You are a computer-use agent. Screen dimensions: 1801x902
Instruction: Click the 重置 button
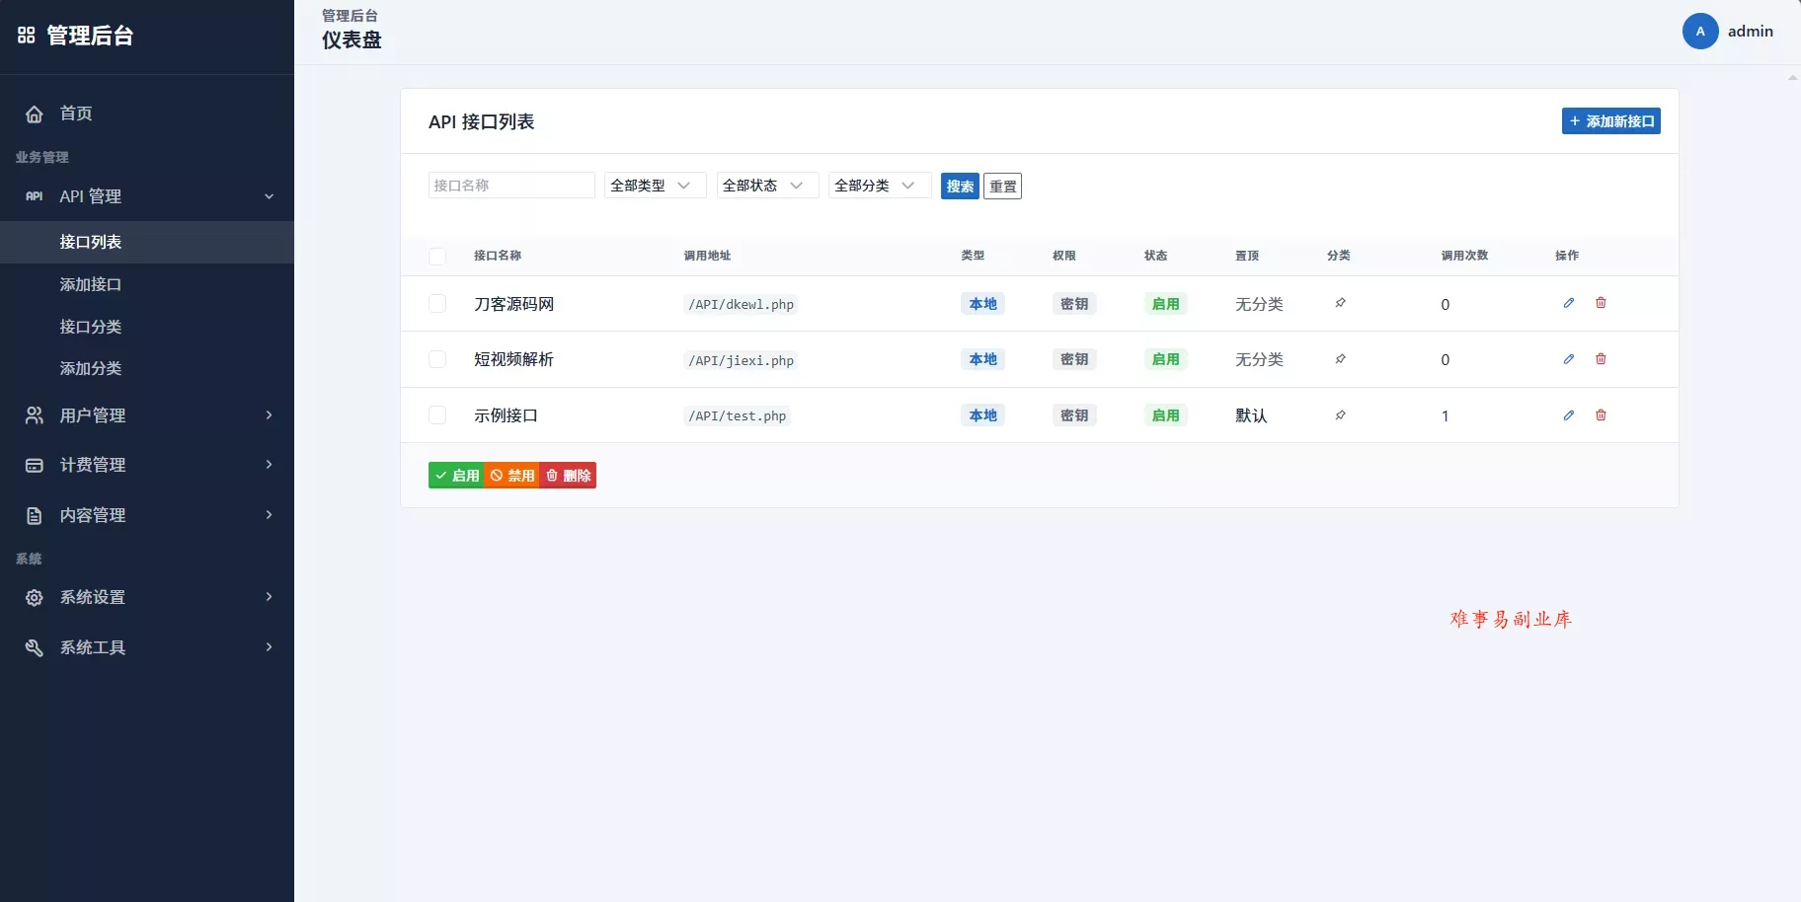[x=1002, y=186]
